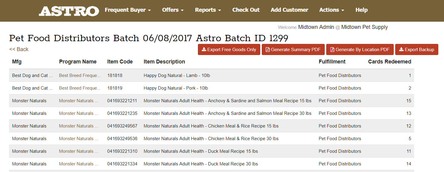Click the Program Name column header
Image resolution: width=444 pixels, height=172 pixels.
(x=78, y=62)
